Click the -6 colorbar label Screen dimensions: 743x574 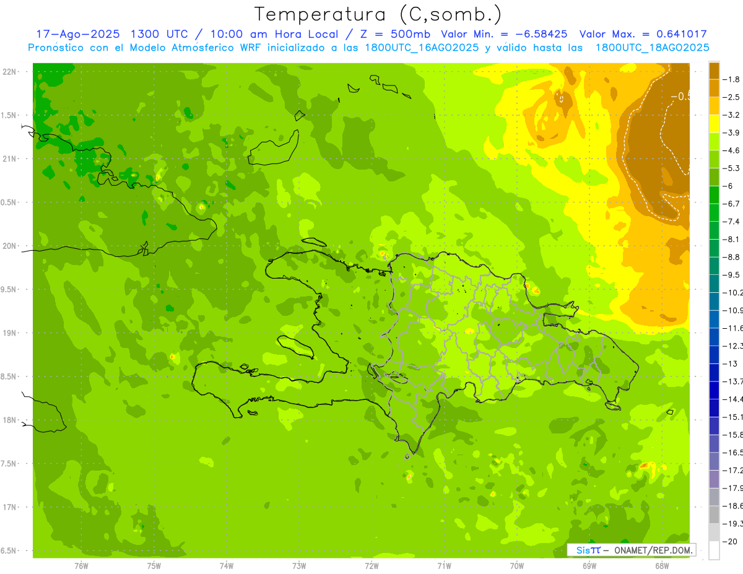coord(729,186)
